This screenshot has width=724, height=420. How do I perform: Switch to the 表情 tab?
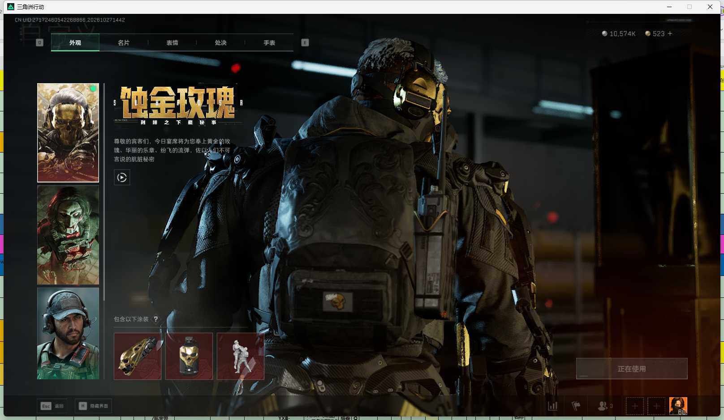(172, 42)
